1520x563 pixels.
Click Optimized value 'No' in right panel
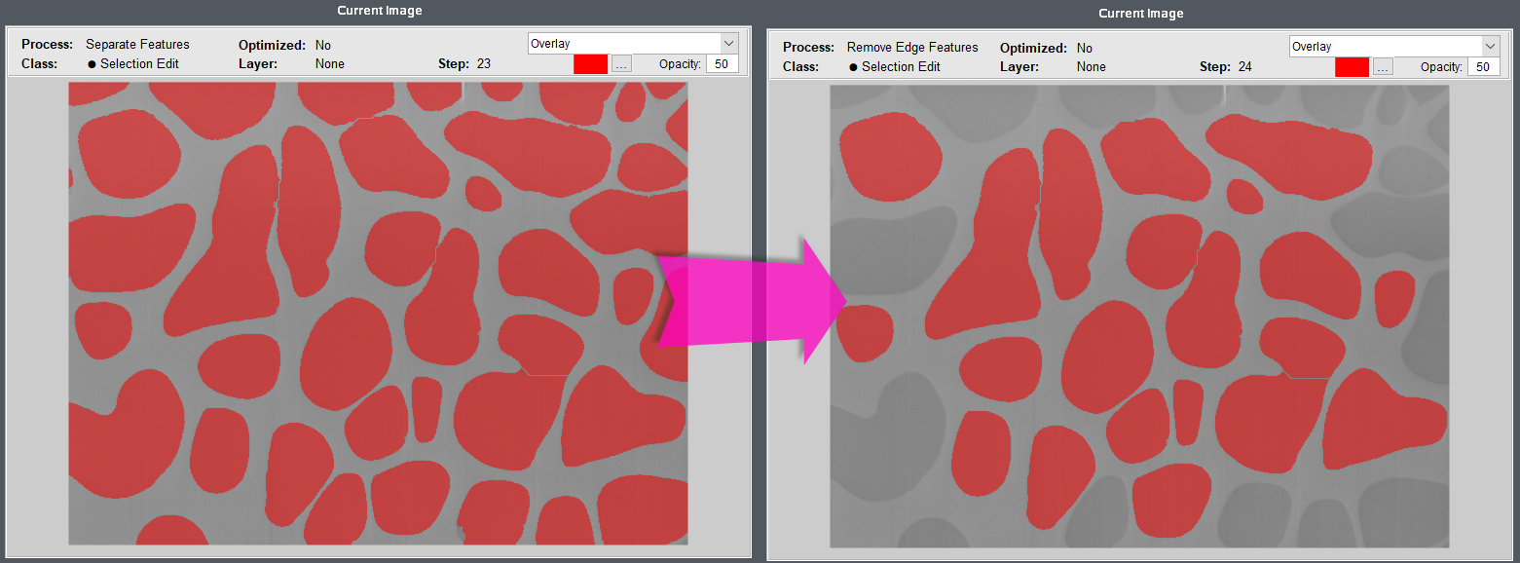[1085, 48]
